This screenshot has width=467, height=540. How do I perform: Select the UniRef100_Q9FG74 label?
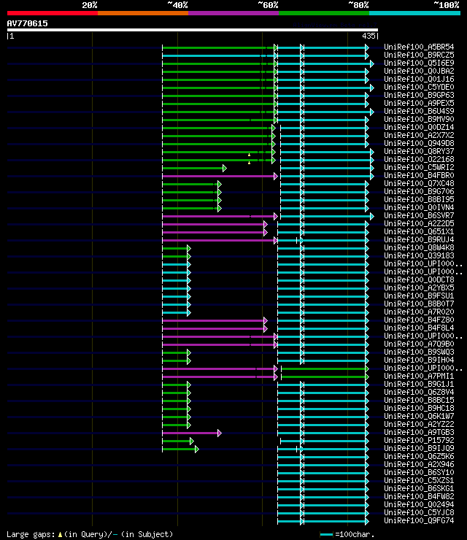point(419,521)
